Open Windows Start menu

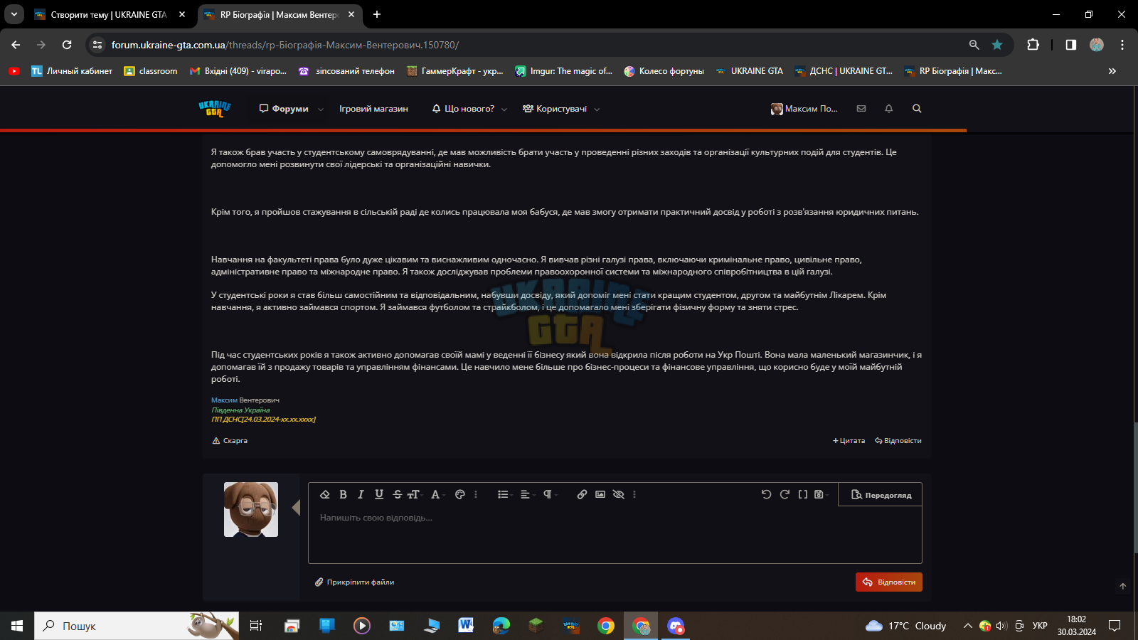coord(17,626)
